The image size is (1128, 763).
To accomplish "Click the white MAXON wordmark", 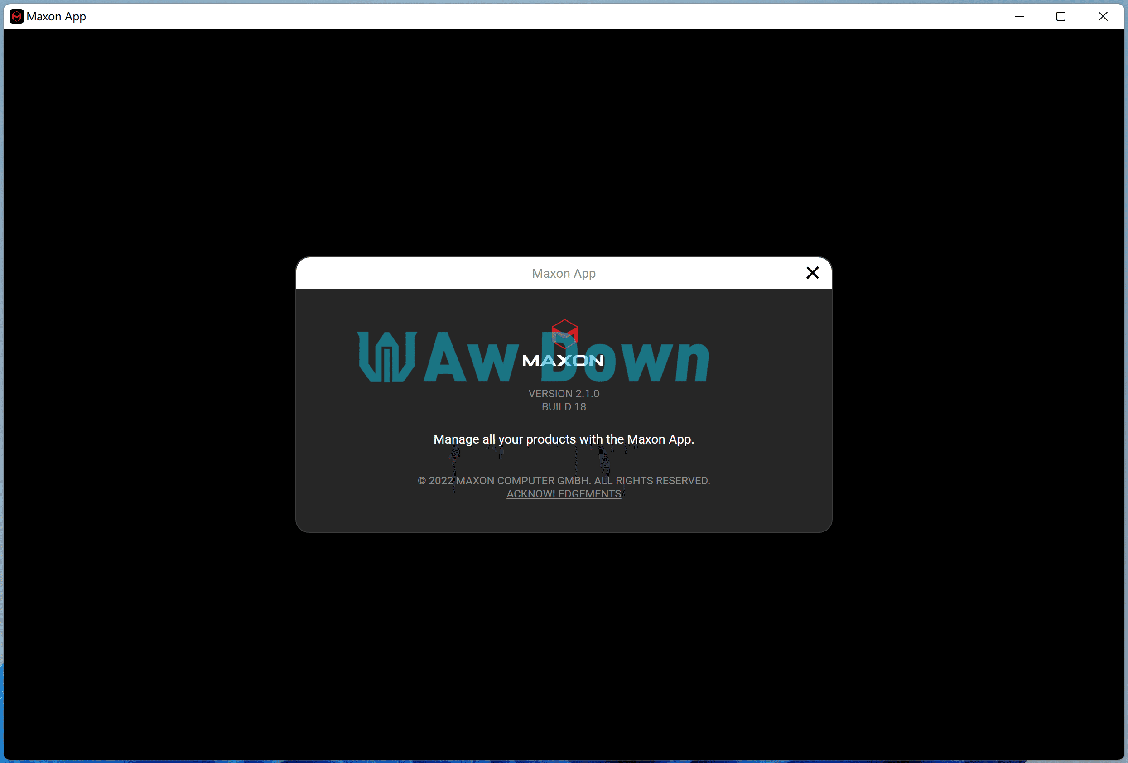I will tap(563, 361).
